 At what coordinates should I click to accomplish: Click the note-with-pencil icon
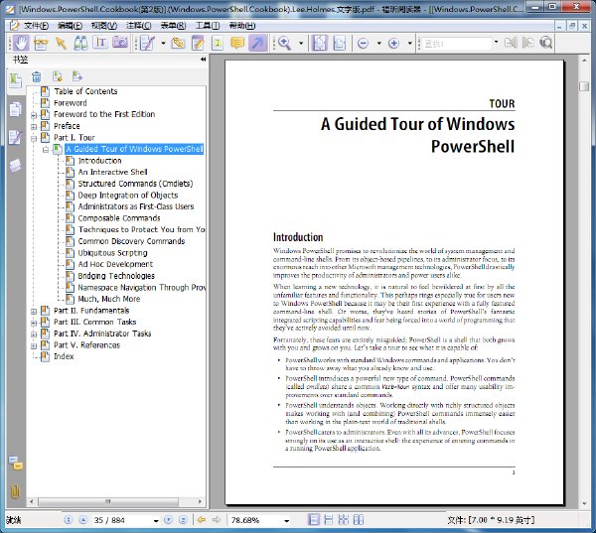[x=198, y=43]
